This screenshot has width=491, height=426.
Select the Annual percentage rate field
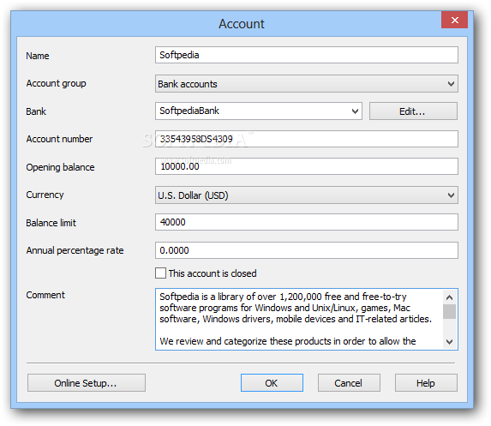(x=306, y=250)
